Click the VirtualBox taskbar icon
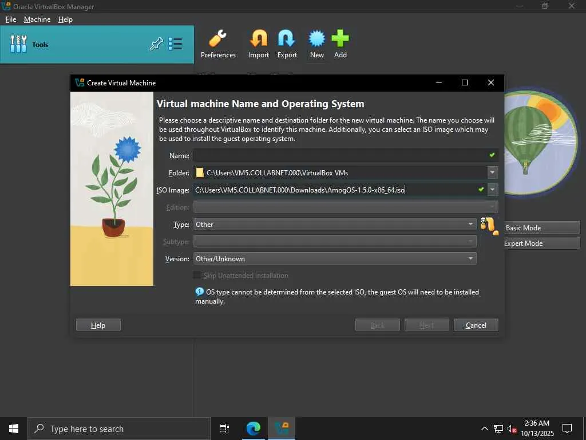This screenshot has height=440, width=586. tap(282, 429)
